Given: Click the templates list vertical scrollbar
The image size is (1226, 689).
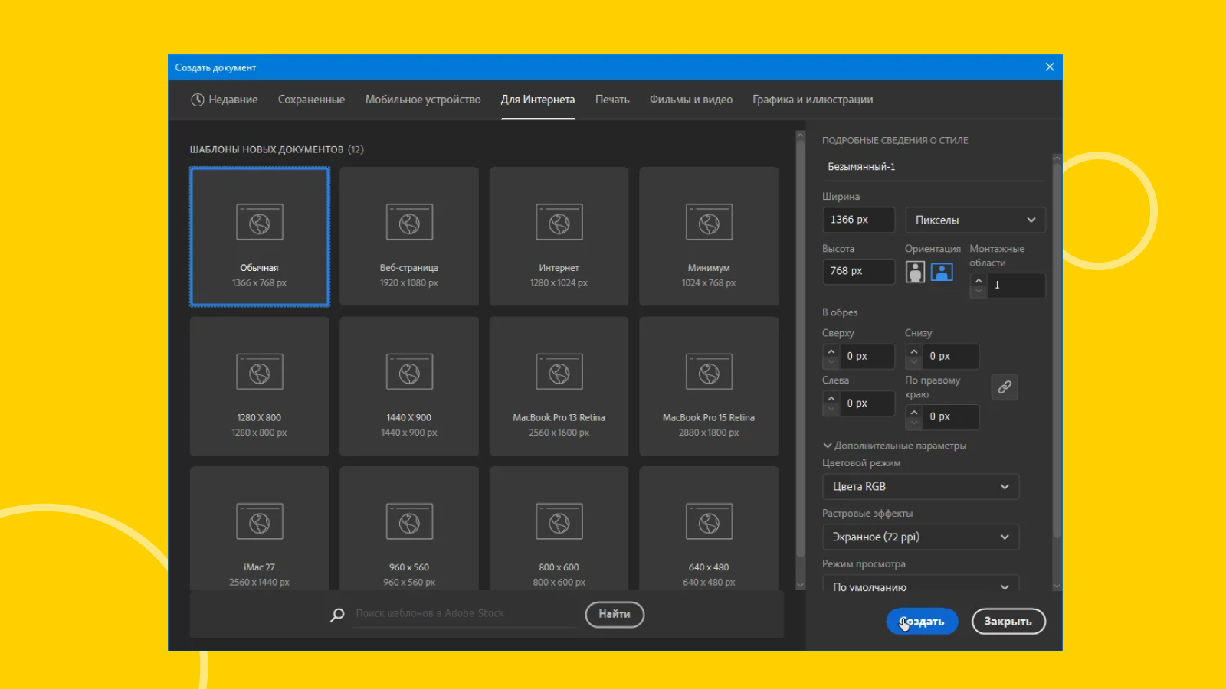Looking at the screenshot, I should (800, 344).
